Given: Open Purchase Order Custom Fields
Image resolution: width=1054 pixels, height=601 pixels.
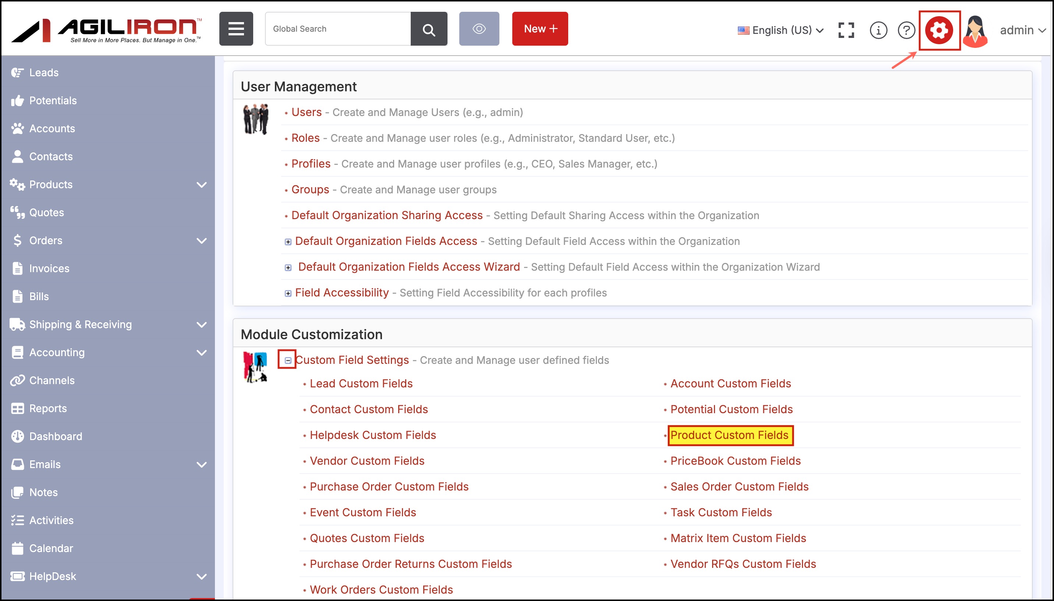Looking at the screenshot, I should click(x=389, y=487).
